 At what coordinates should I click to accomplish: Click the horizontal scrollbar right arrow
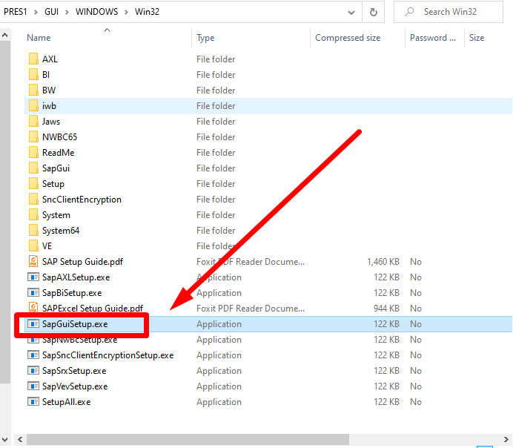(506, 439)
